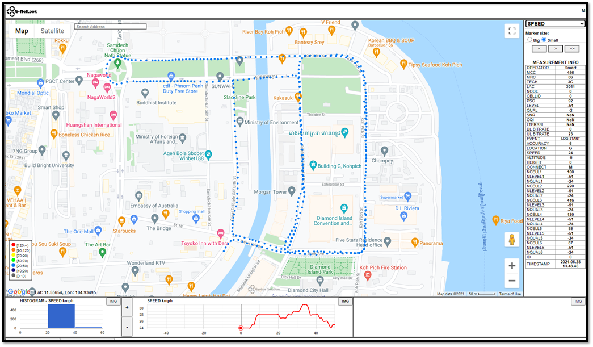
Task: Click the next sample arrow button
Action: click(x=555, y=48)
